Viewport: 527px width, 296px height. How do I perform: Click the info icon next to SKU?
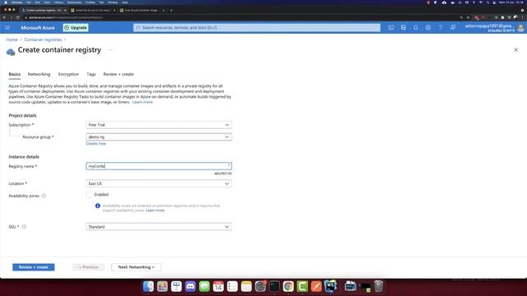click(x=24, y=227)
